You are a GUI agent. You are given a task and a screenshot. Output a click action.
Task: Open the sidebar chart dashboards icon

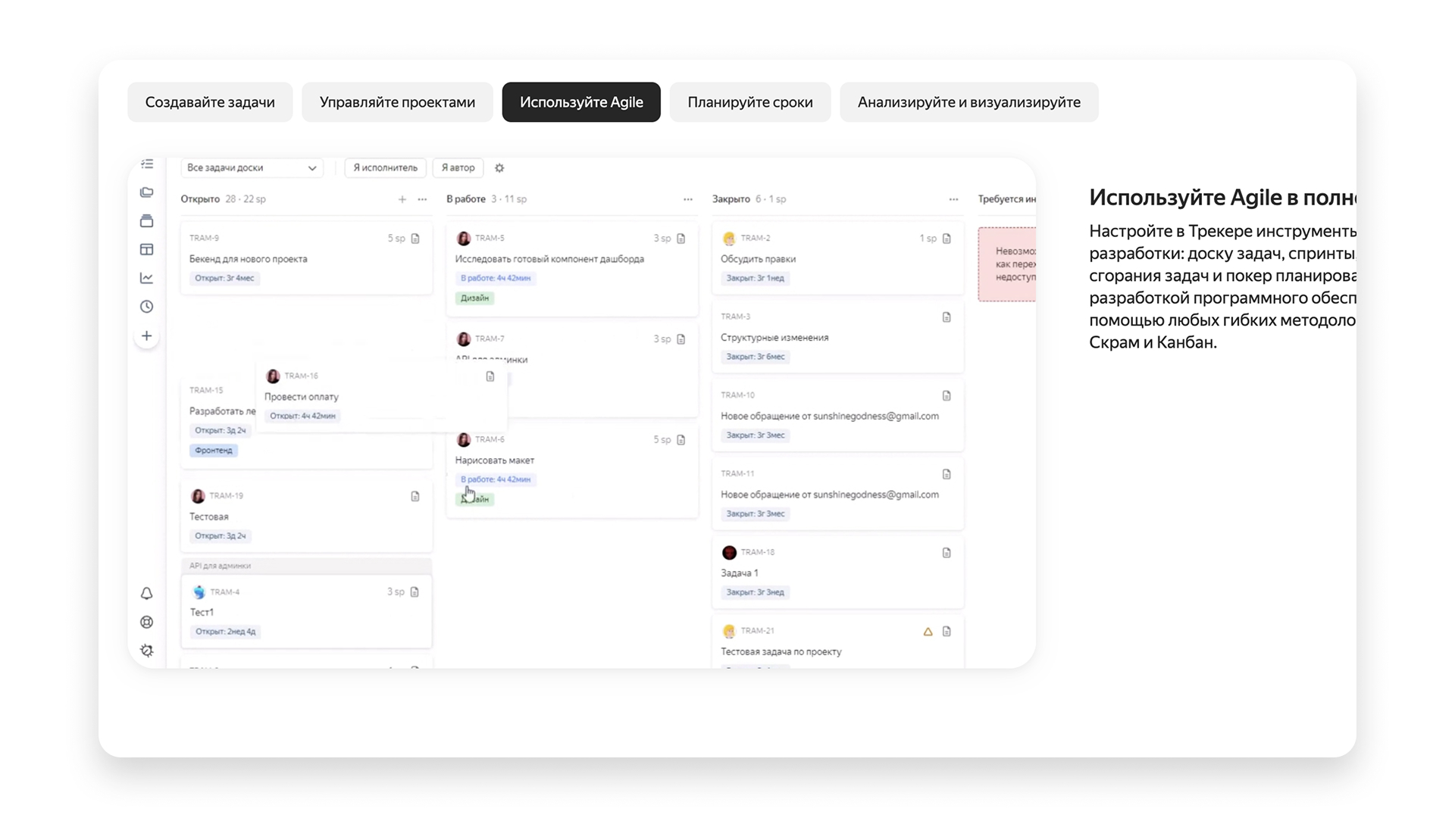click(147, 278)
